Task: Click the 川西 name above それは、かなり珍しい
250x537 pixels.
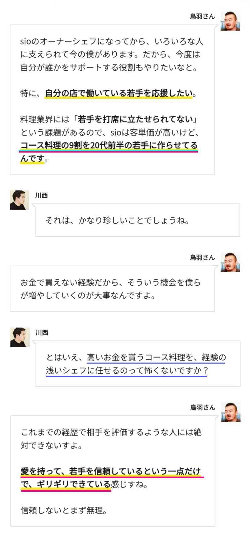Action: coord(42,196)
